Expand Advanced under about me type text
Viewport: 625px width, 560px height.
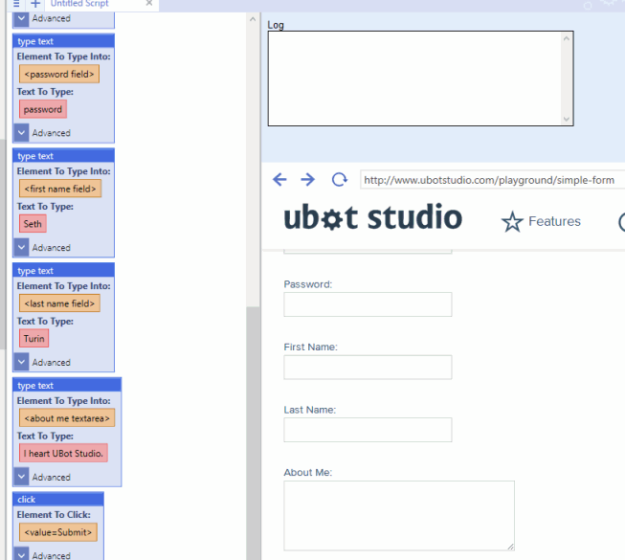[x=21, y=477]
